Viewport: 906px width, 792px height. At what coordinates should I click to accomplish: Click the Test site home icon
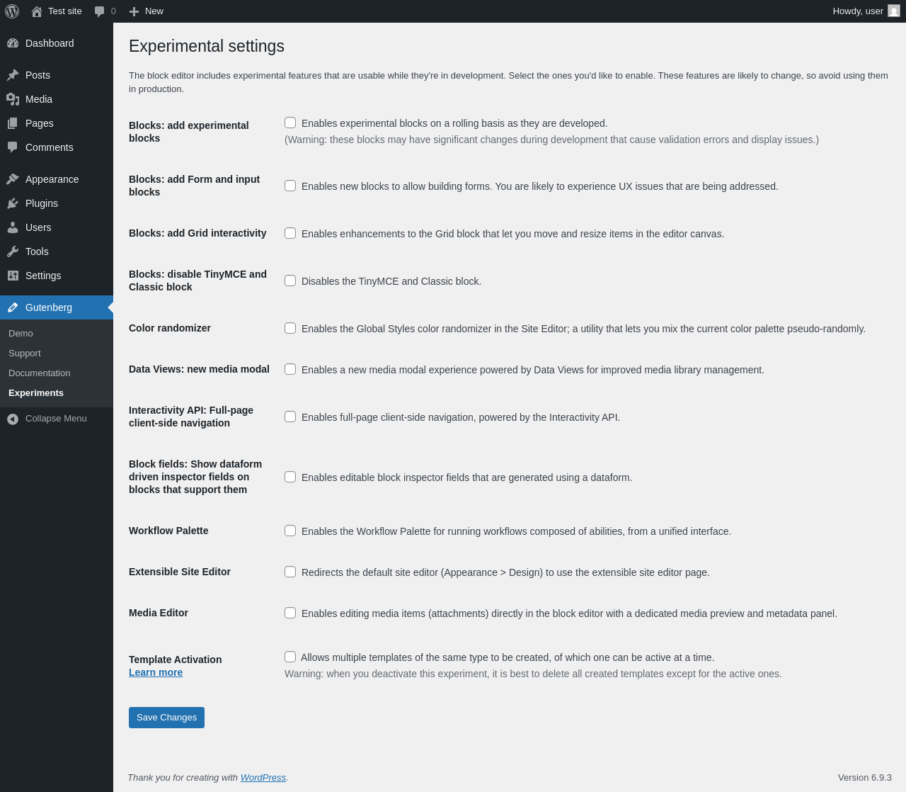pyautogui.click(x=37, y=11)
